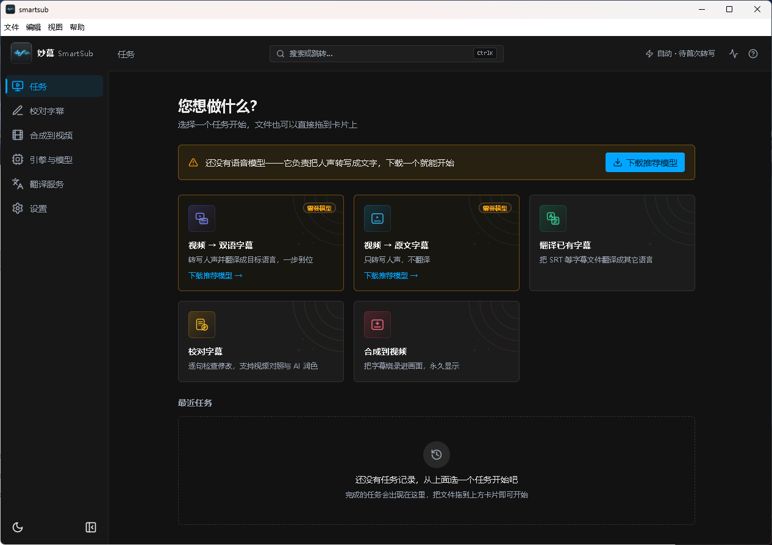This screenshot has height=545, width=772.
Task: Open the 编辑 menu
Action: (34, 27)
